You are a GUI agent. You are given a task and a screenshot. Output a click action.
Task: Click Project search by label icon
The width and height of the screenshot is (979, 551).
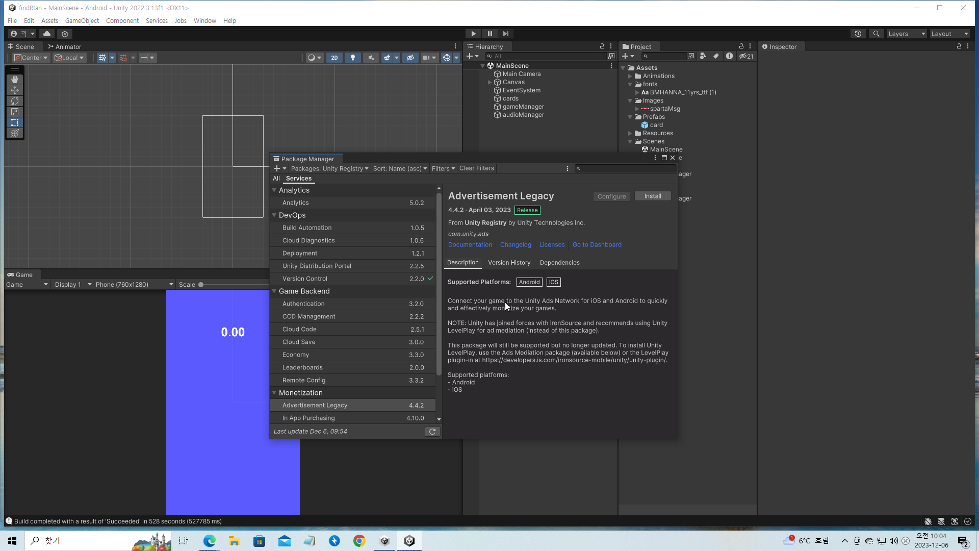(716, 56)
